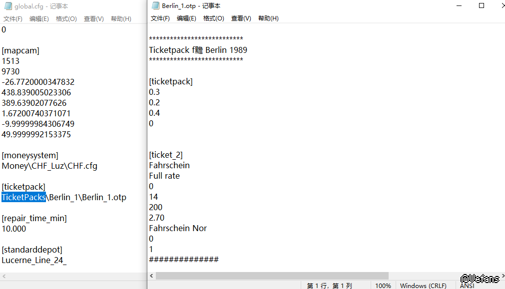Open 查看(V) menu in Berlin_1.otp window

click(x=241, y=18)
